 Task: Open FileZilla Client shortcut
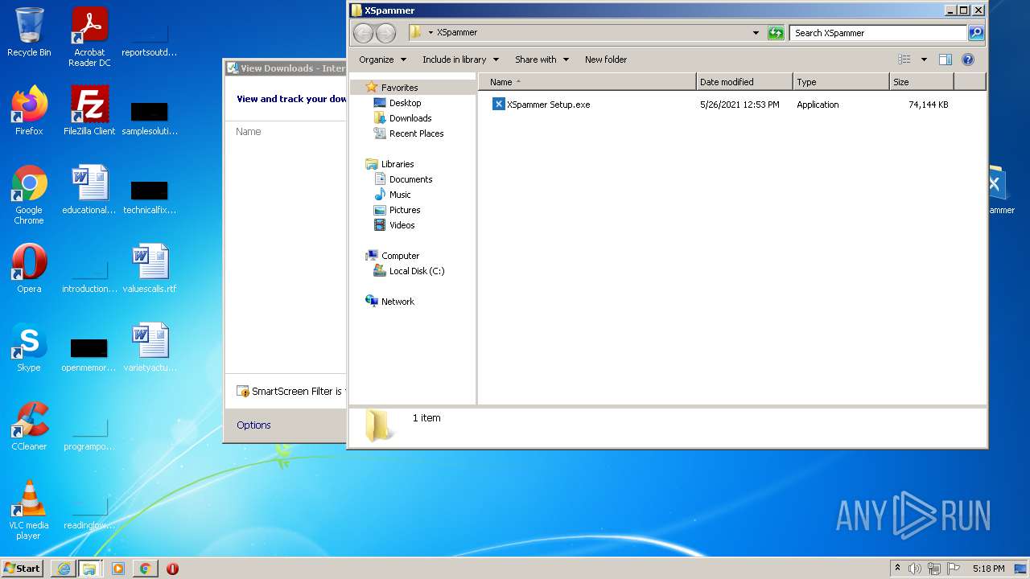(x=89, y=111)
